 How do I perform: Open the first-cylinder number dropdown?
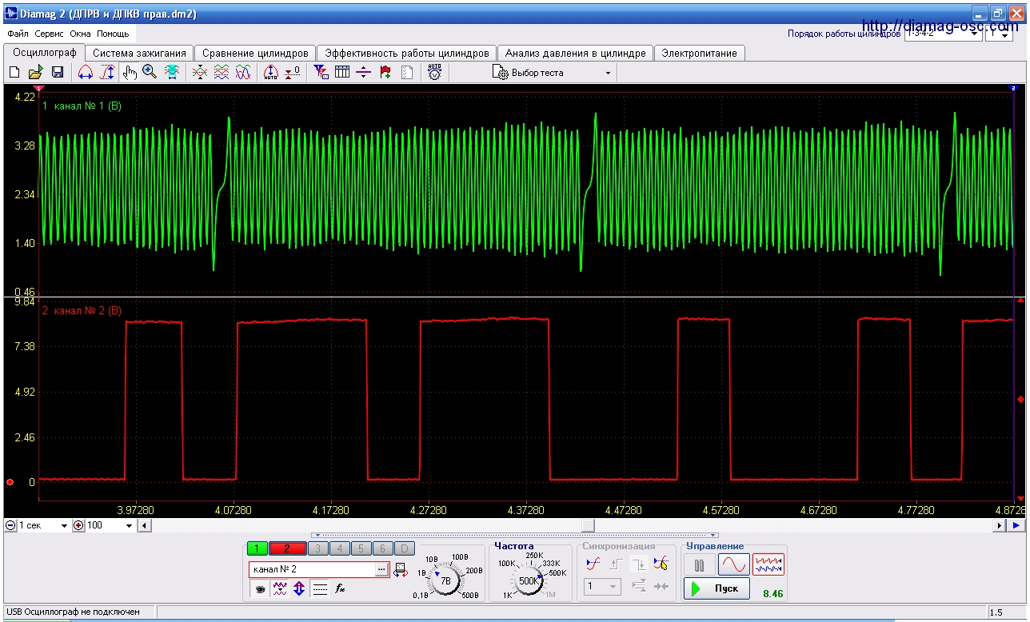click(999, 34)
